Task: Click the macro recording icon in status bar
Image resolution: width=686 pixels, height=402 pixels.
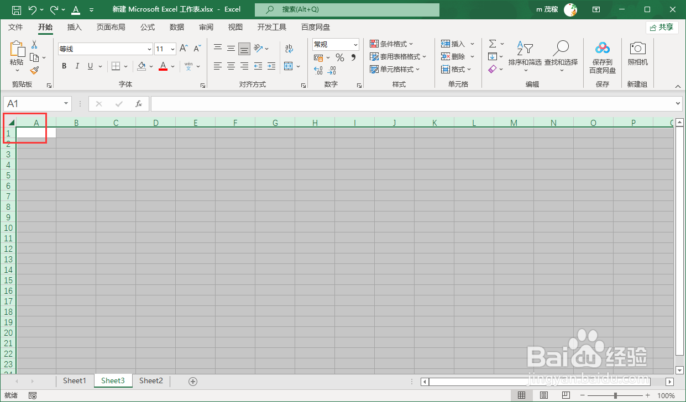Action: point(33,395)
